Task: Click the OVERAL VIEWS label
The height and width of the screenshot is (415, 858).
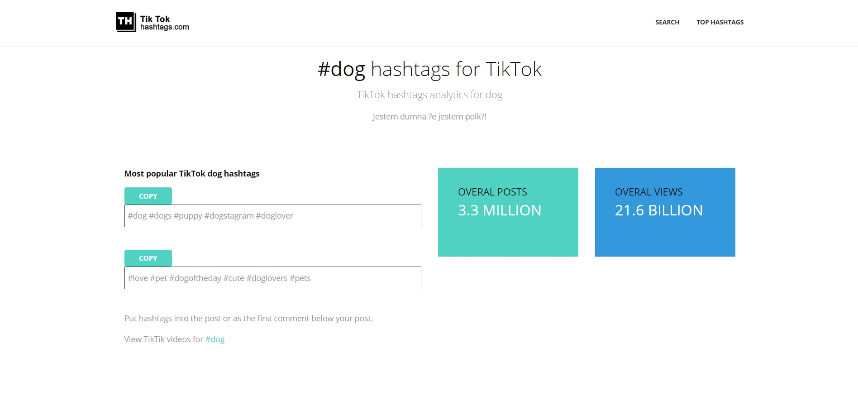Action: (649, 192)
